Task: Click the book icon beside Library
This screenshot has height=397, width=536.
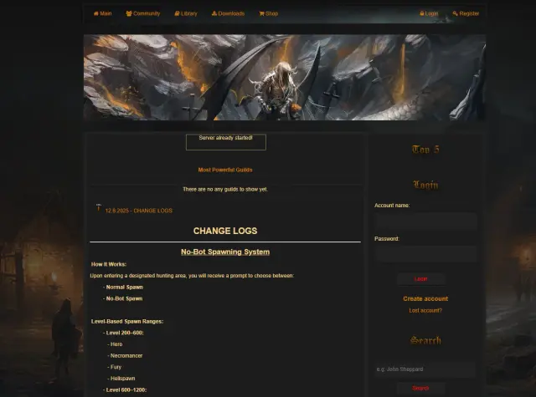Action: pos(177,13)
